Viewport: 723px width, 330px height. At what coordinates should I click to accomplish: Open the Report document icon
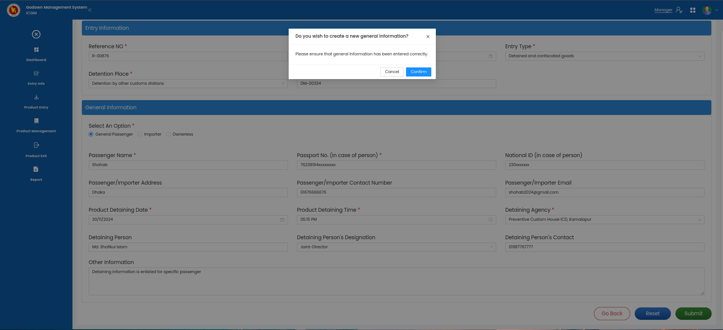point(36,170)
